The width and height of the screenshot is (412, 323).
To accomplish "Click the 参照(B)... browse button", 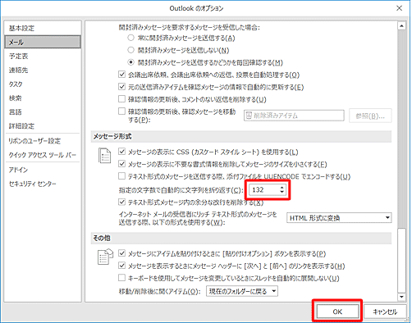I will [x=370, y=116].
